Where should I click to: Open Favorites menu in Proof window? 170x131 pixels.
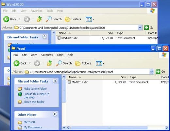click(x=47, y=55)
